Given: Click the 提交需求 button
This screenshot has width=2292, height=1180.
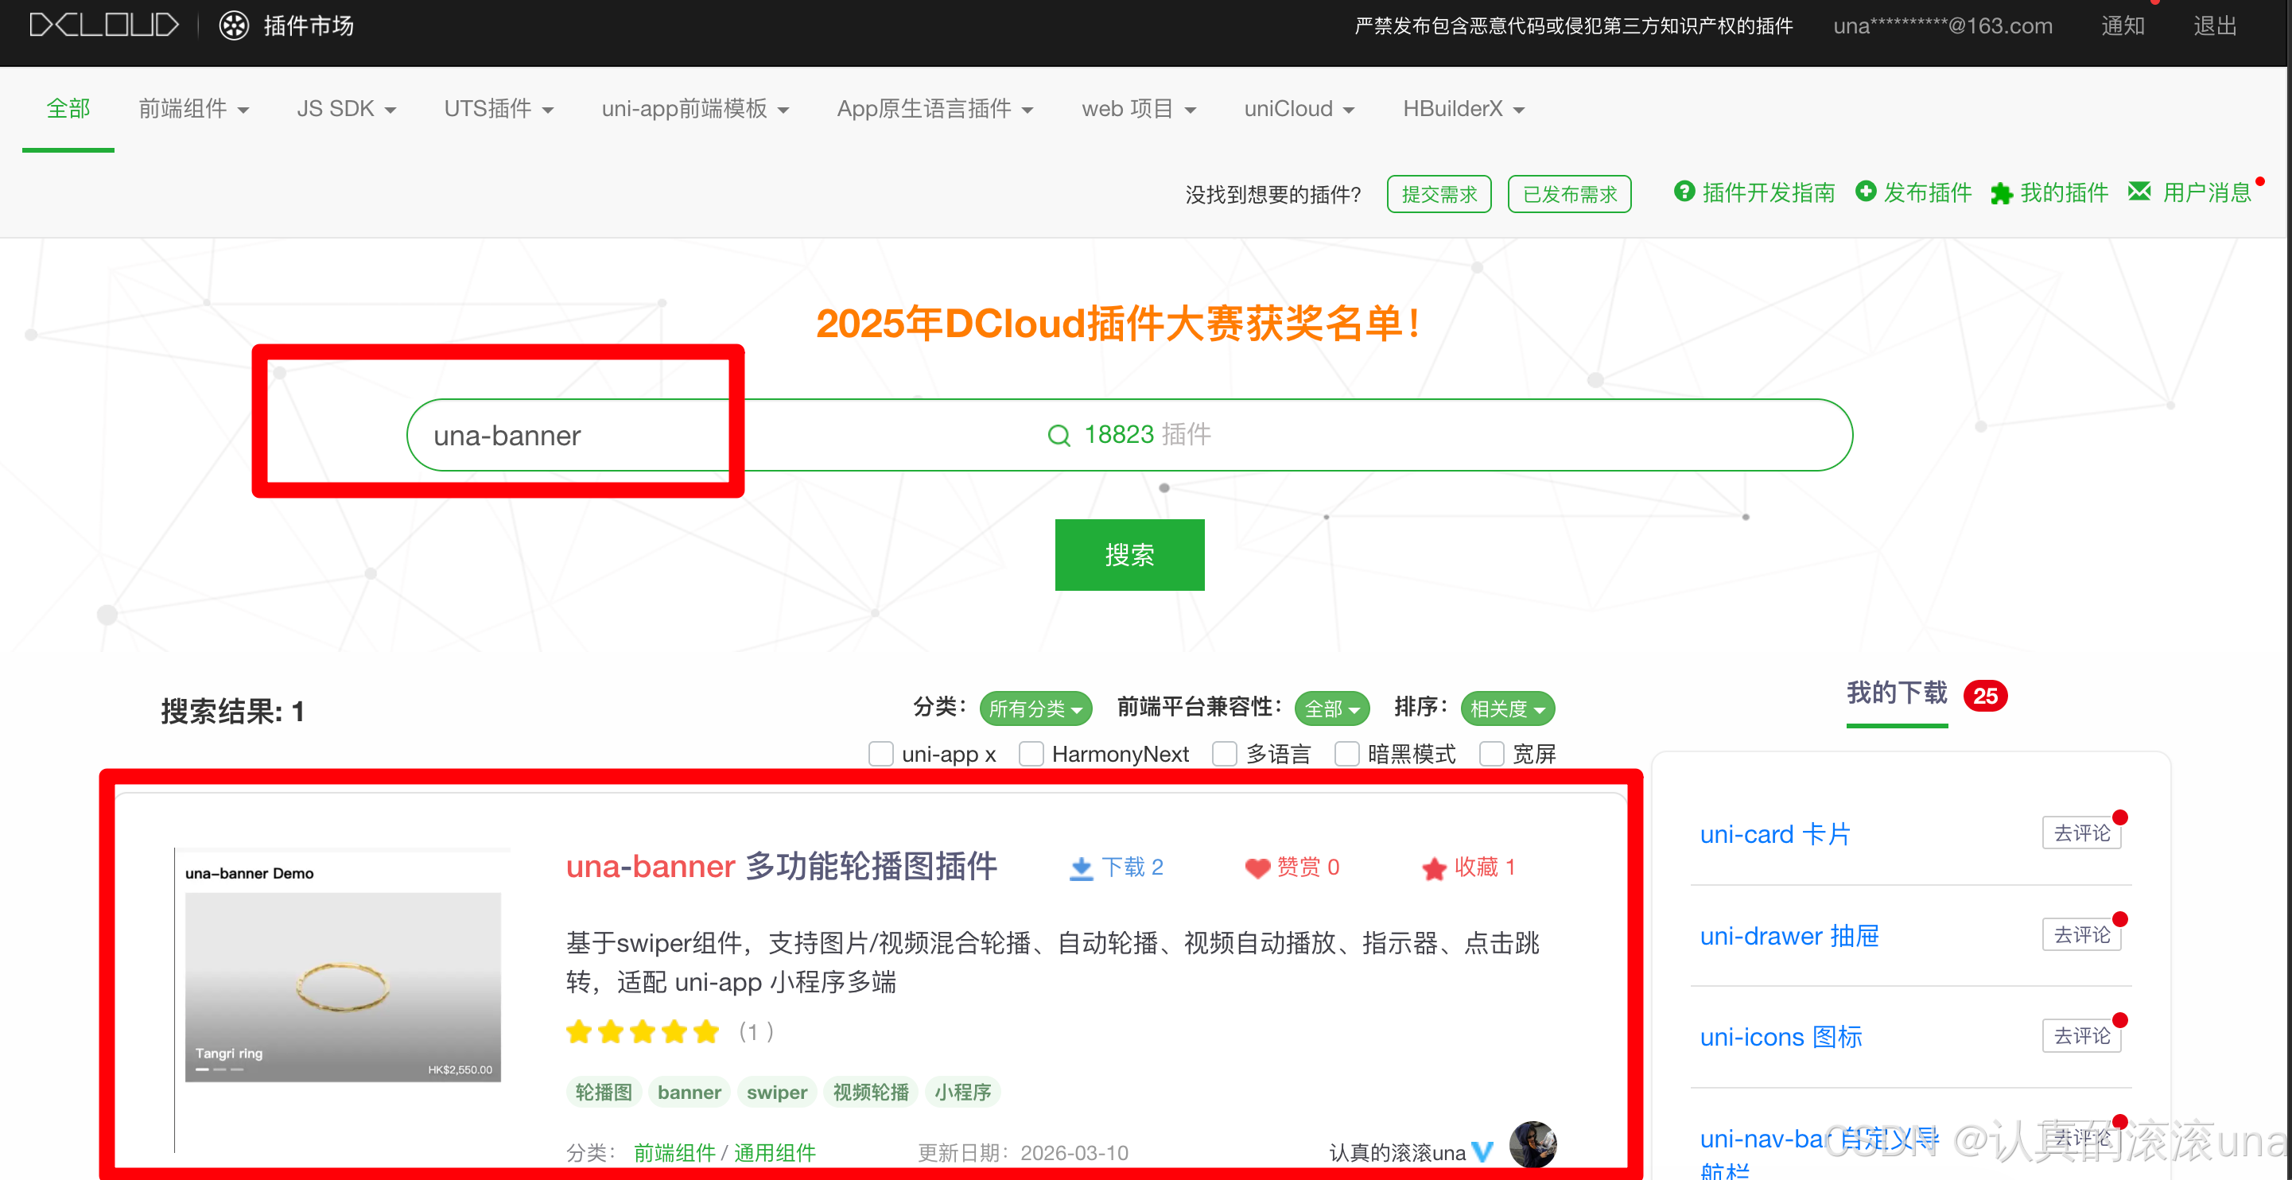Looking at the screenshot, I should click(x=1438, y=194).
